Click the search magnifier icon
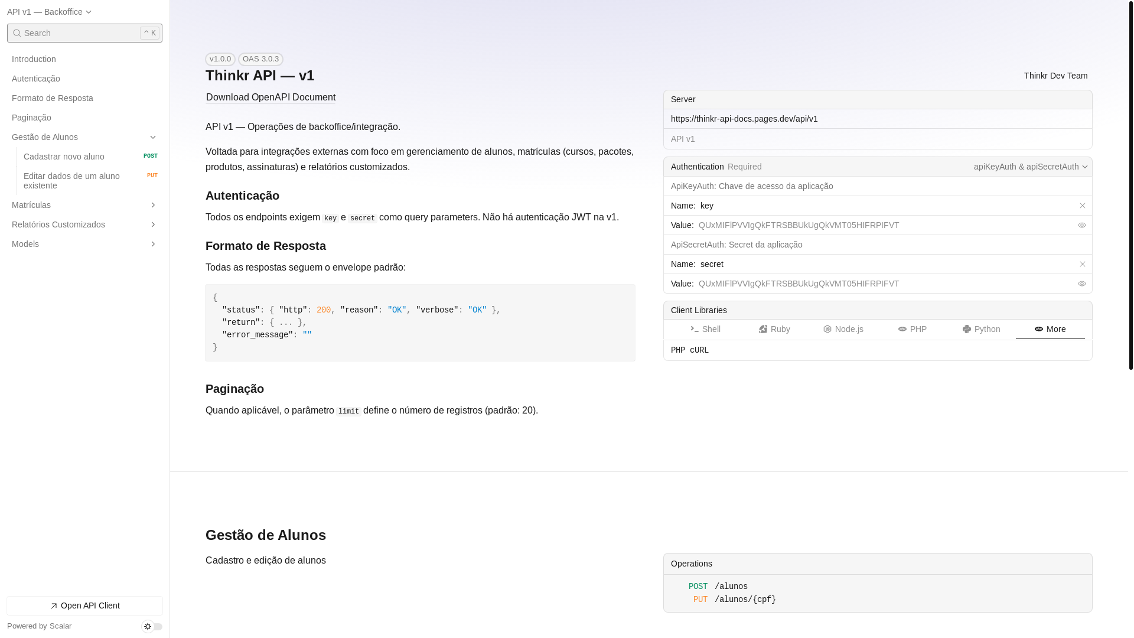 (x=17, y=33)
